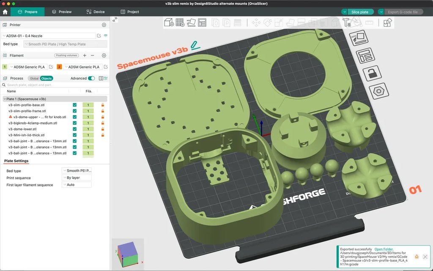
Task: Open the Auto orient tool
Action: [191, 22]
